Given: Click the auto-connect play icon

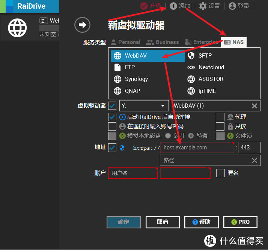Looking at the screenshot, I should pos(122,117).
